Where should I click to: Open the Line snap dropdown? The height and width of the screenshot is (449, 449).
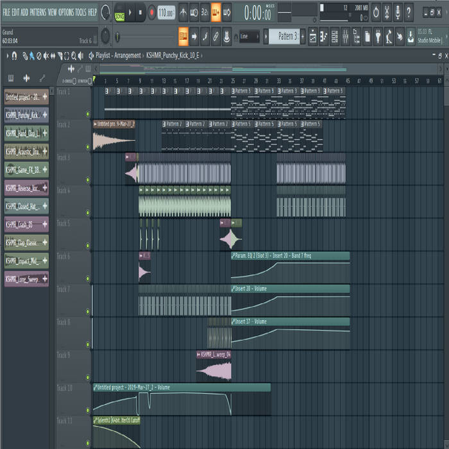249,37
